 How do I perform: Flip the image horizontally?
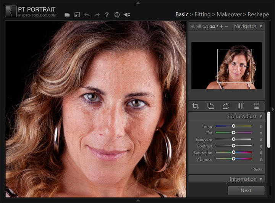[x=241, y=106]
